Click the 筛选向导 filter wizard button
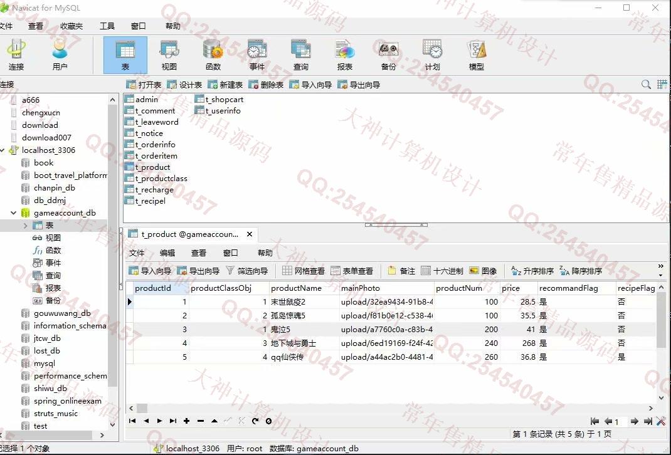 point(246,271)
